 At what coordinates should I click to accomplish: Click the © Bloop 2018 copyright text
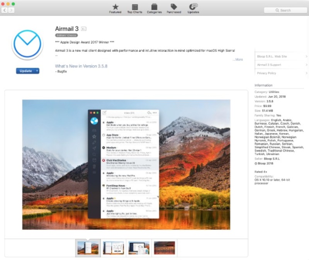click(264, 163)
